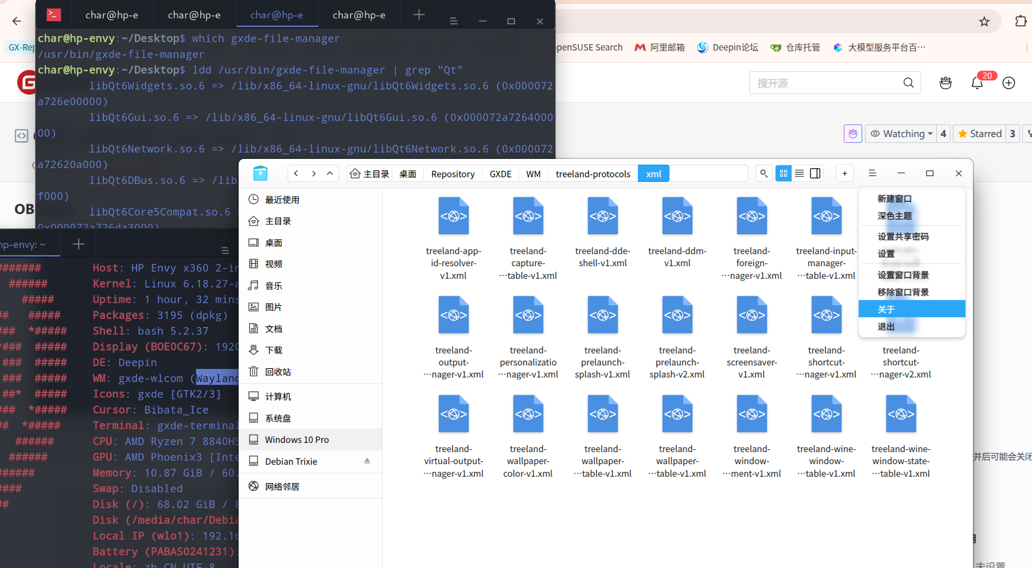The image size is (1032, 568).
Task: Click the file manager search icon
Action: (x=764, y=173)
